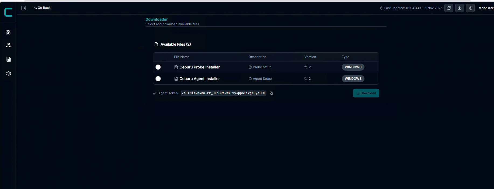Click the Download button
Viewport: 494px width, 189px height.
366,93
